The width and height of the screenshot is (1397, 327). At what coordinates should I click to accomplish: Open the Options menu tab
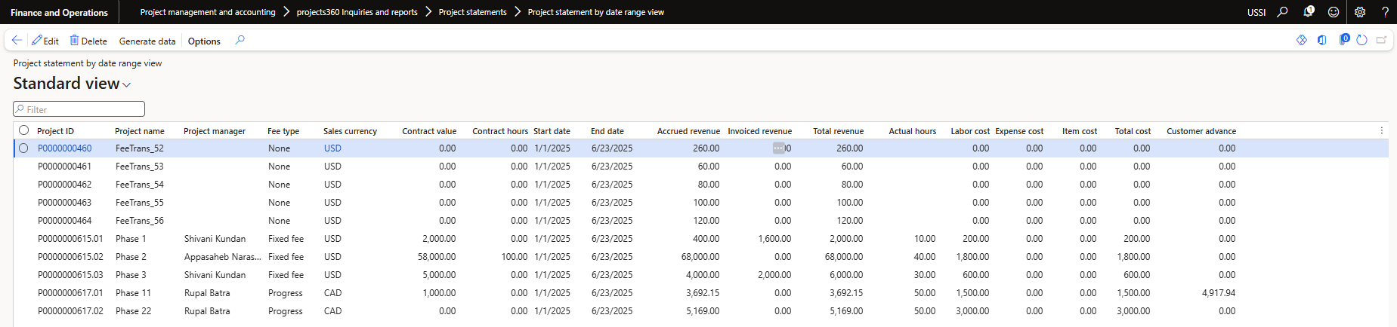(204, 41)
